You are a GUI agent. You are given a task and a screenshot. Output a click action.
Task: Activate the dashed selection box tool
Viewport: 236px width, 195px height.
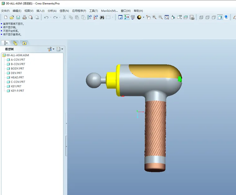pos(108,17)
